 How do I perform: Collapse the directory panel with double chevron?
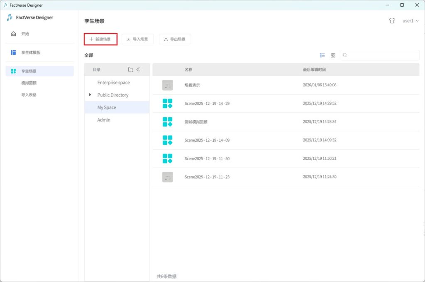(138, 70)
